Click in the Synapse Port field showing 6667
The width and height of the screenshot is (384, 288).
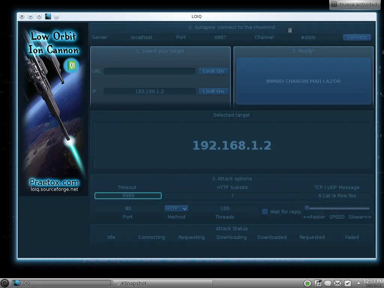[220, 37]
